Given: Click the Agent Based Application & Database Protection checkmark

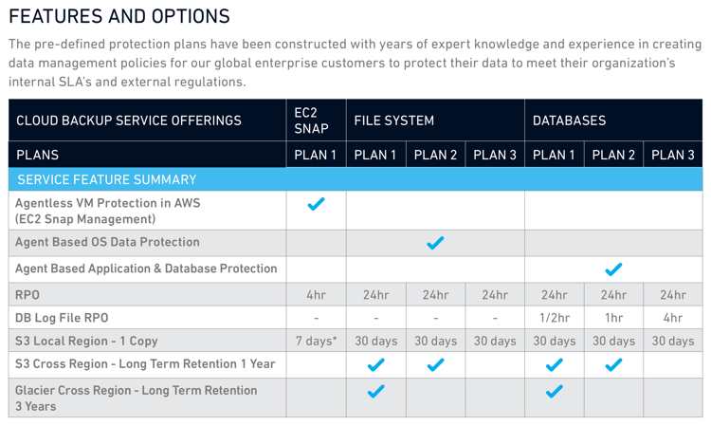Looking at the screenshot, I should click(613, 269).
